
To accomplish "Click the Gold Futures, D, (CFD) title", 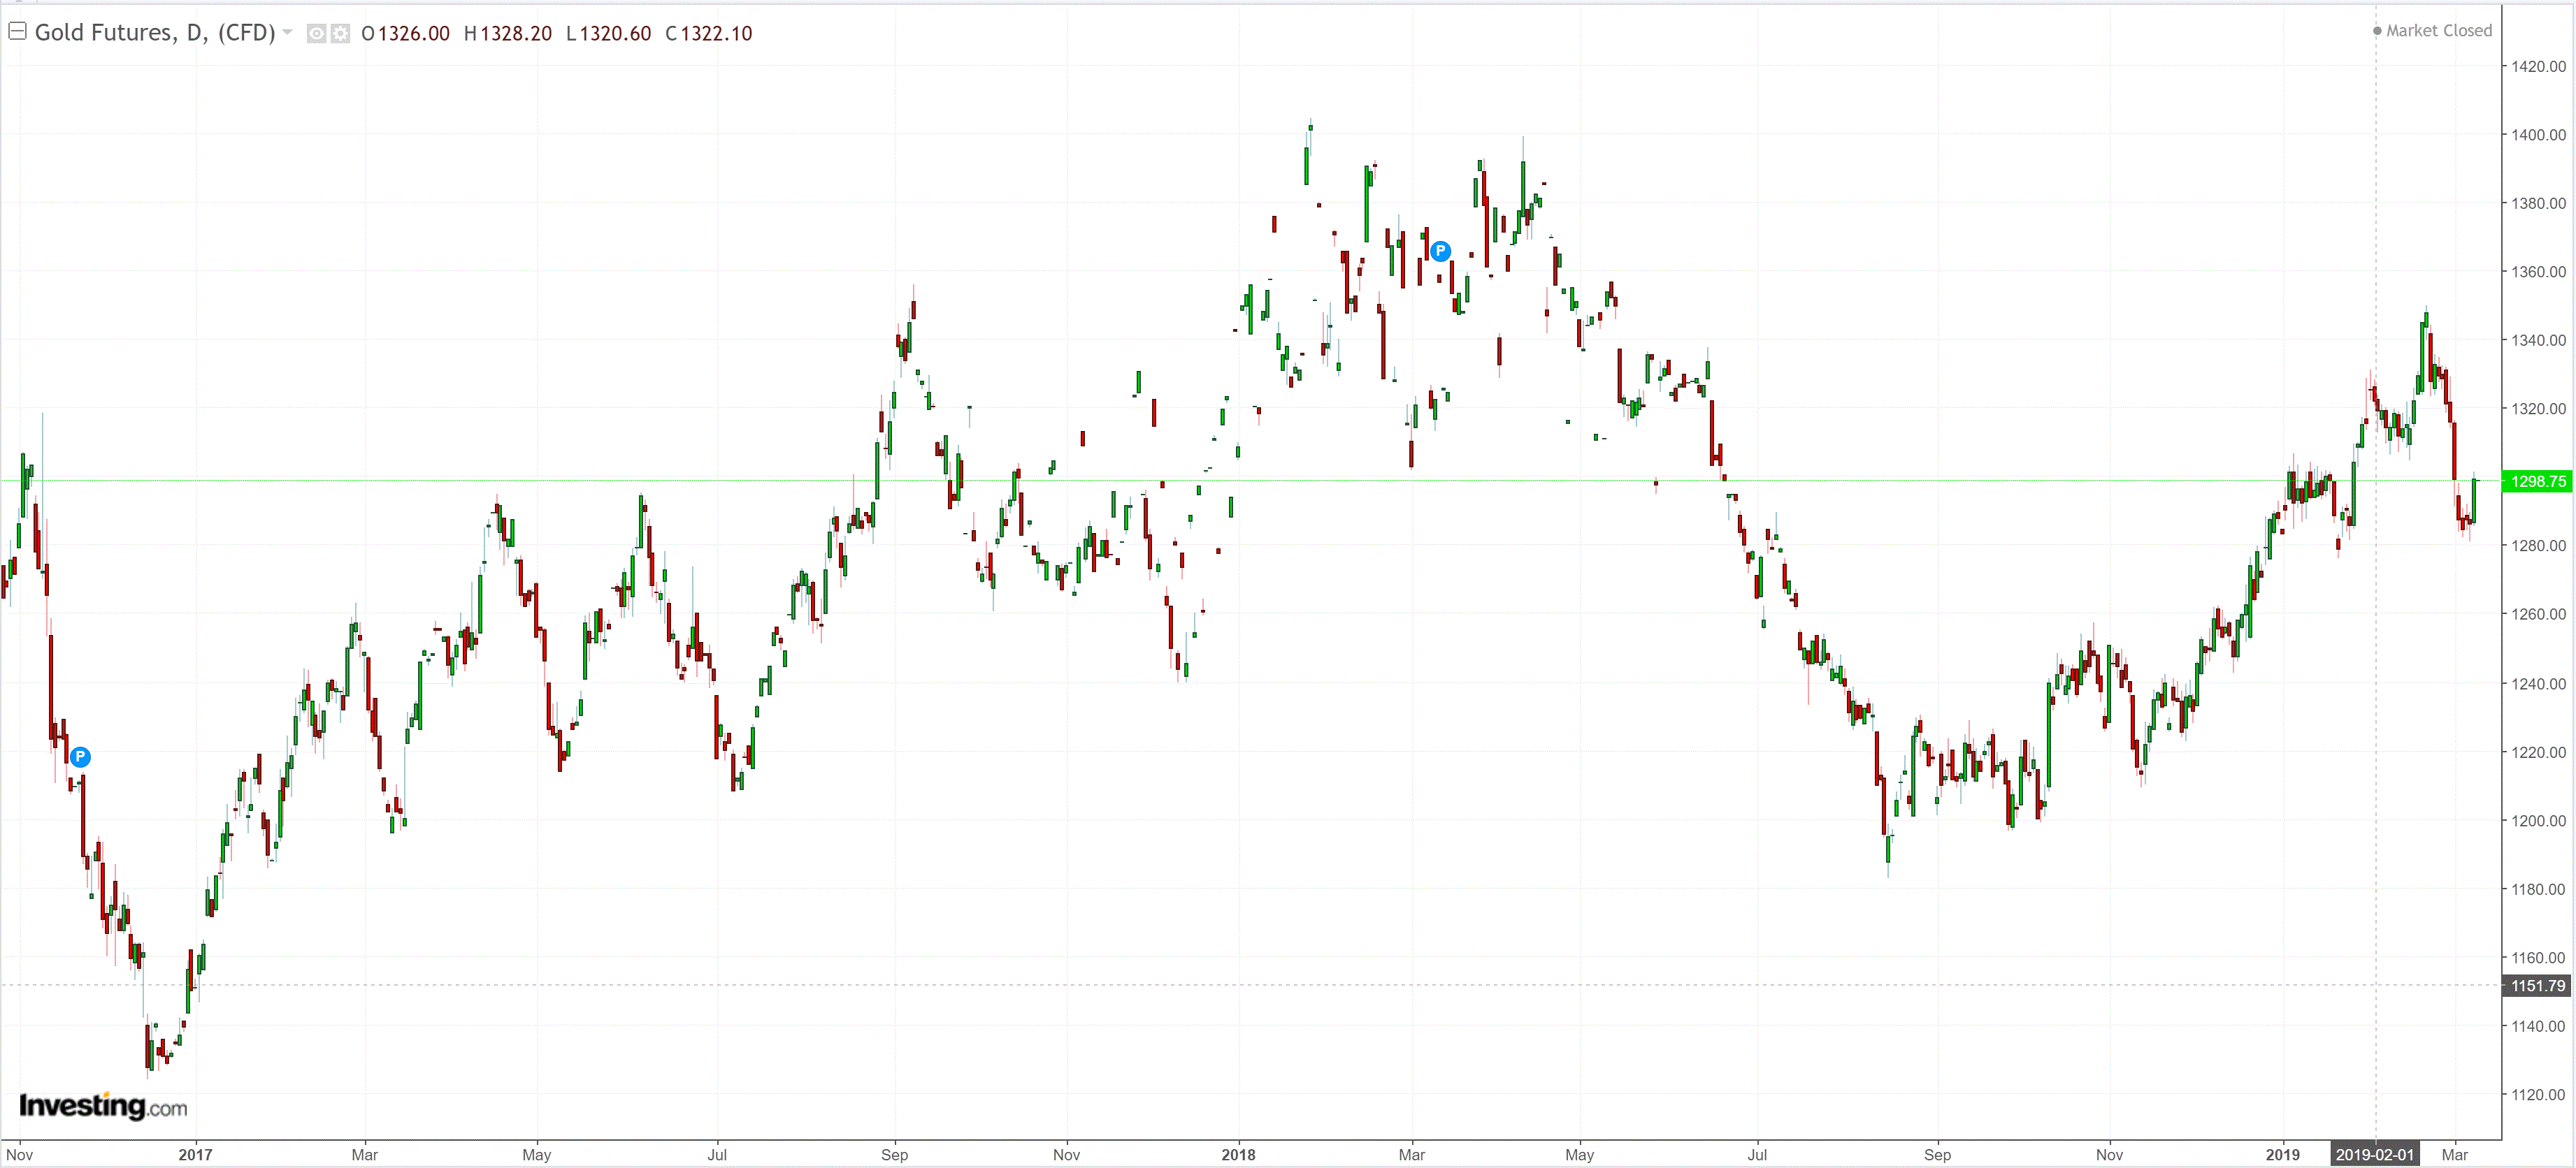I will 154,33.
